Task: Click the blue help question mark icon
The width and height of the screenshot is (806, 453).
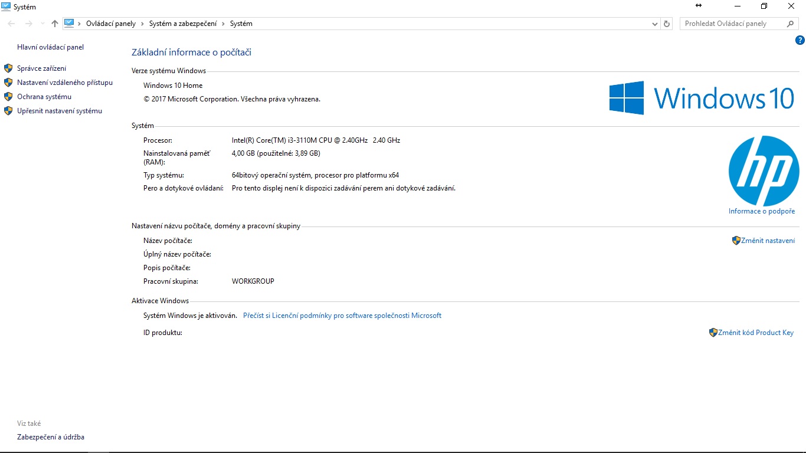Action: click(800, 41)
